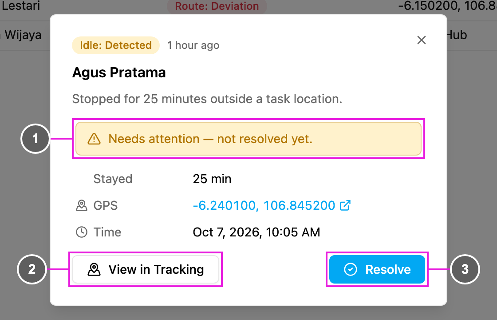Click the 25 min stayed value

tap(212, 179)
